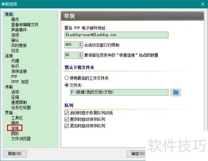Click the 确定(O) button
Image resolution: width=208 pixels, height=161 pixels.
136,154
